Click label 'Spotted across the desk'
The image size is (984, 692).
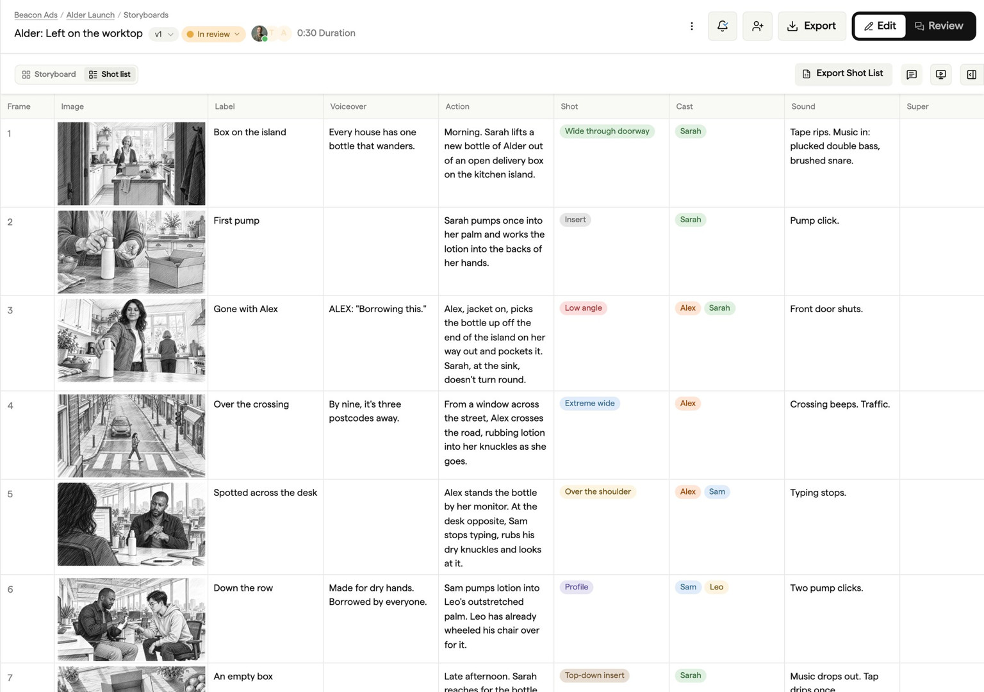tap(265, 493)
